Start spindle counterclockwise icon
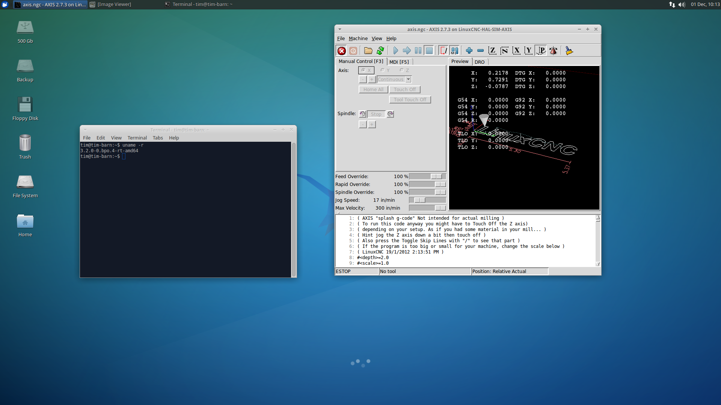 [x=362, y=114]
